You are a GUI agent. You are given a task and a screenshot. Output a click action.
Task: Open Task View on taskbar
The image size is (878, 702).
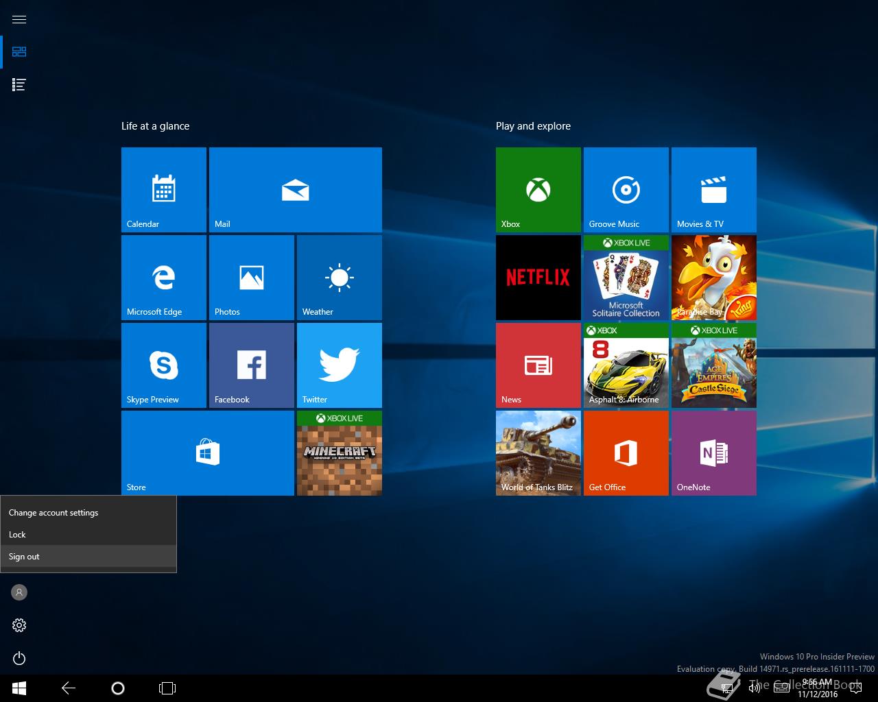[167, 688]
